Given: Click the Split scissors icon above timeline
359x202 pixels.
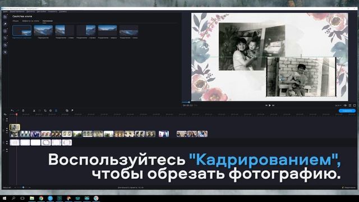Looking at the screenshot, I should (34, 111).
